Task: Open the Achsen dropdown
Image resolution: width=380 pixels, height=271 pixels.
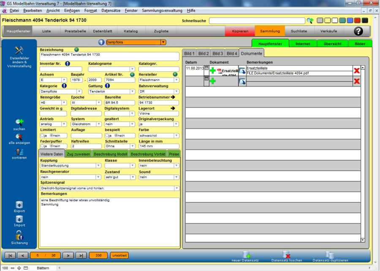Action: 64,80
